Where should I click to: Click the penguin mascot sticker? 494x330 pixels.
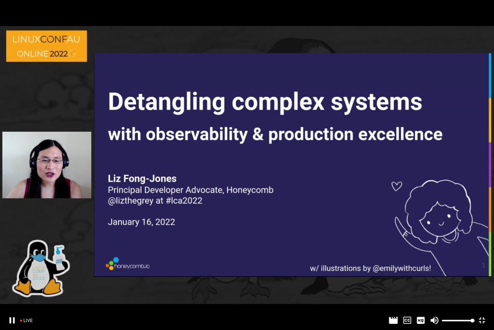(40, 268)
